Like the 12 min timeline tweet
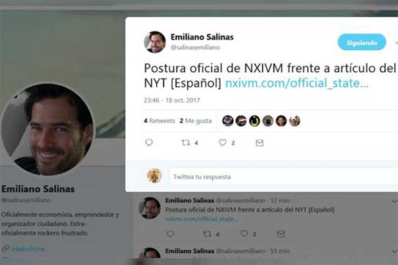Screen dimensions: 398x265 (x=244, y=233)
